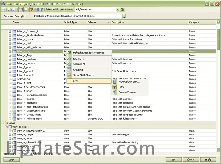
Task: Expand the Table_w_UDT row
Action: pos(10,43)
